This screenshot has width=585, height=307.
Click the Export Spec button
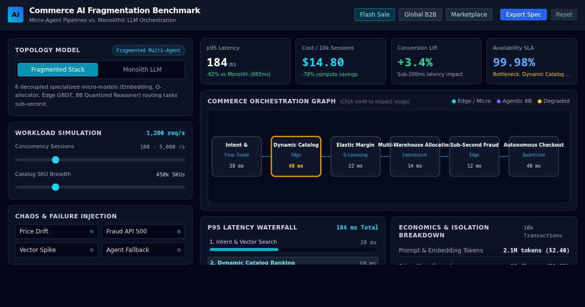click(524, 15)
